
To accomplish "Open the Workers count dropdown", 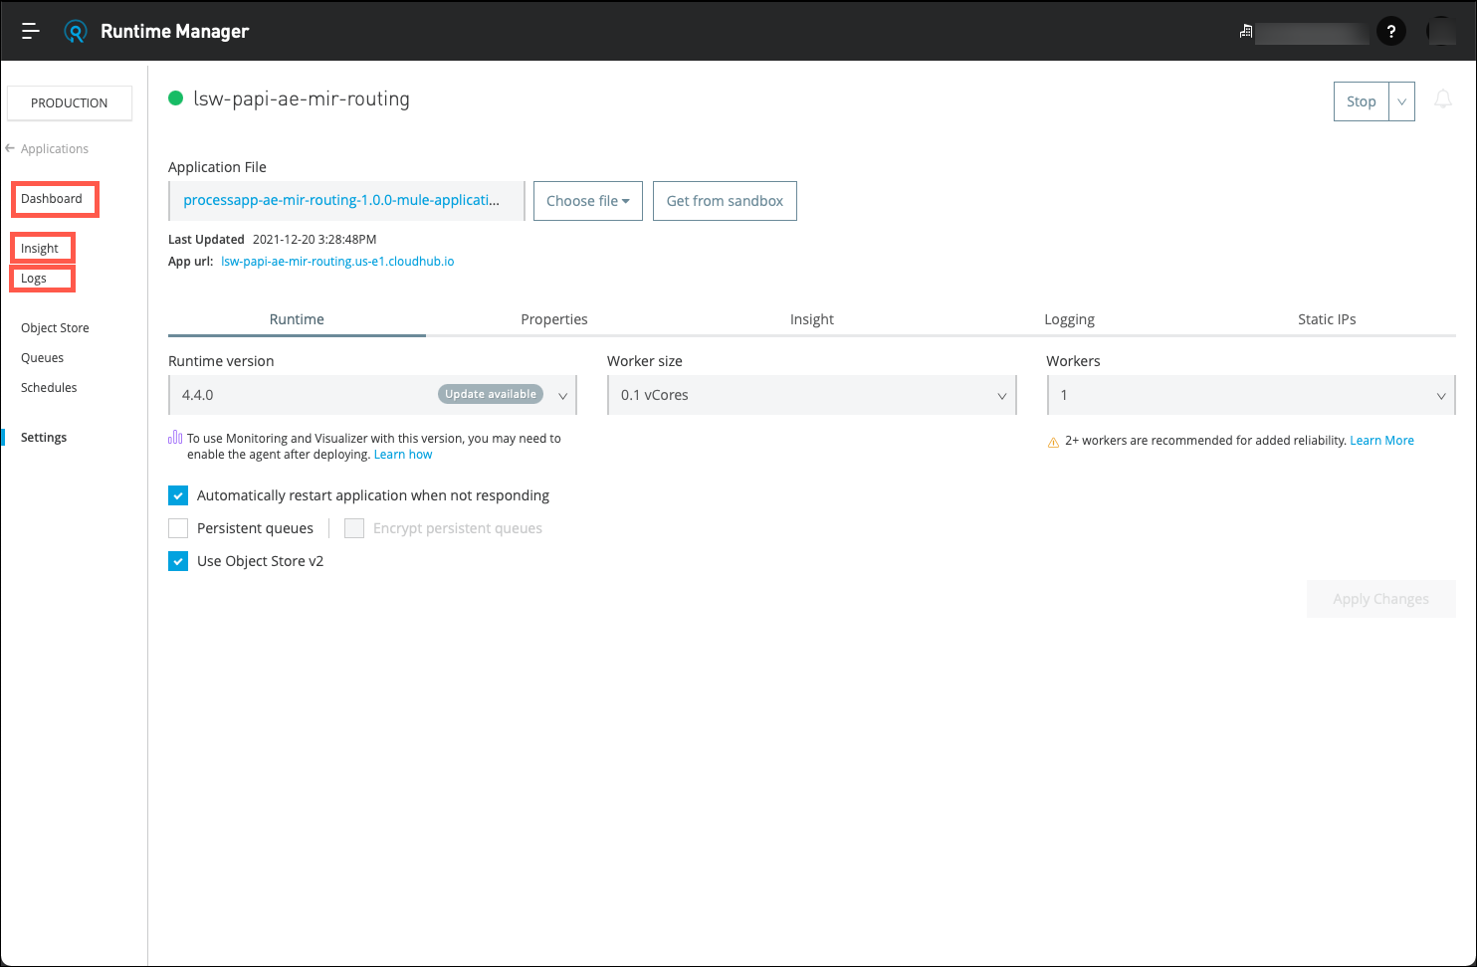I will [x=1251, y=395].
